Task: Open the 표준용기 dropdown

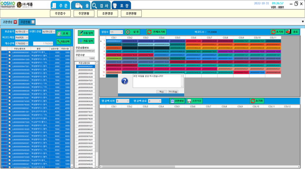Action: tap(22, 32)
